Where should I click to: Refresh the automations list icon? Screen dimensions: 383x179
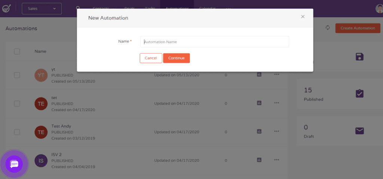tap(328, 28)
